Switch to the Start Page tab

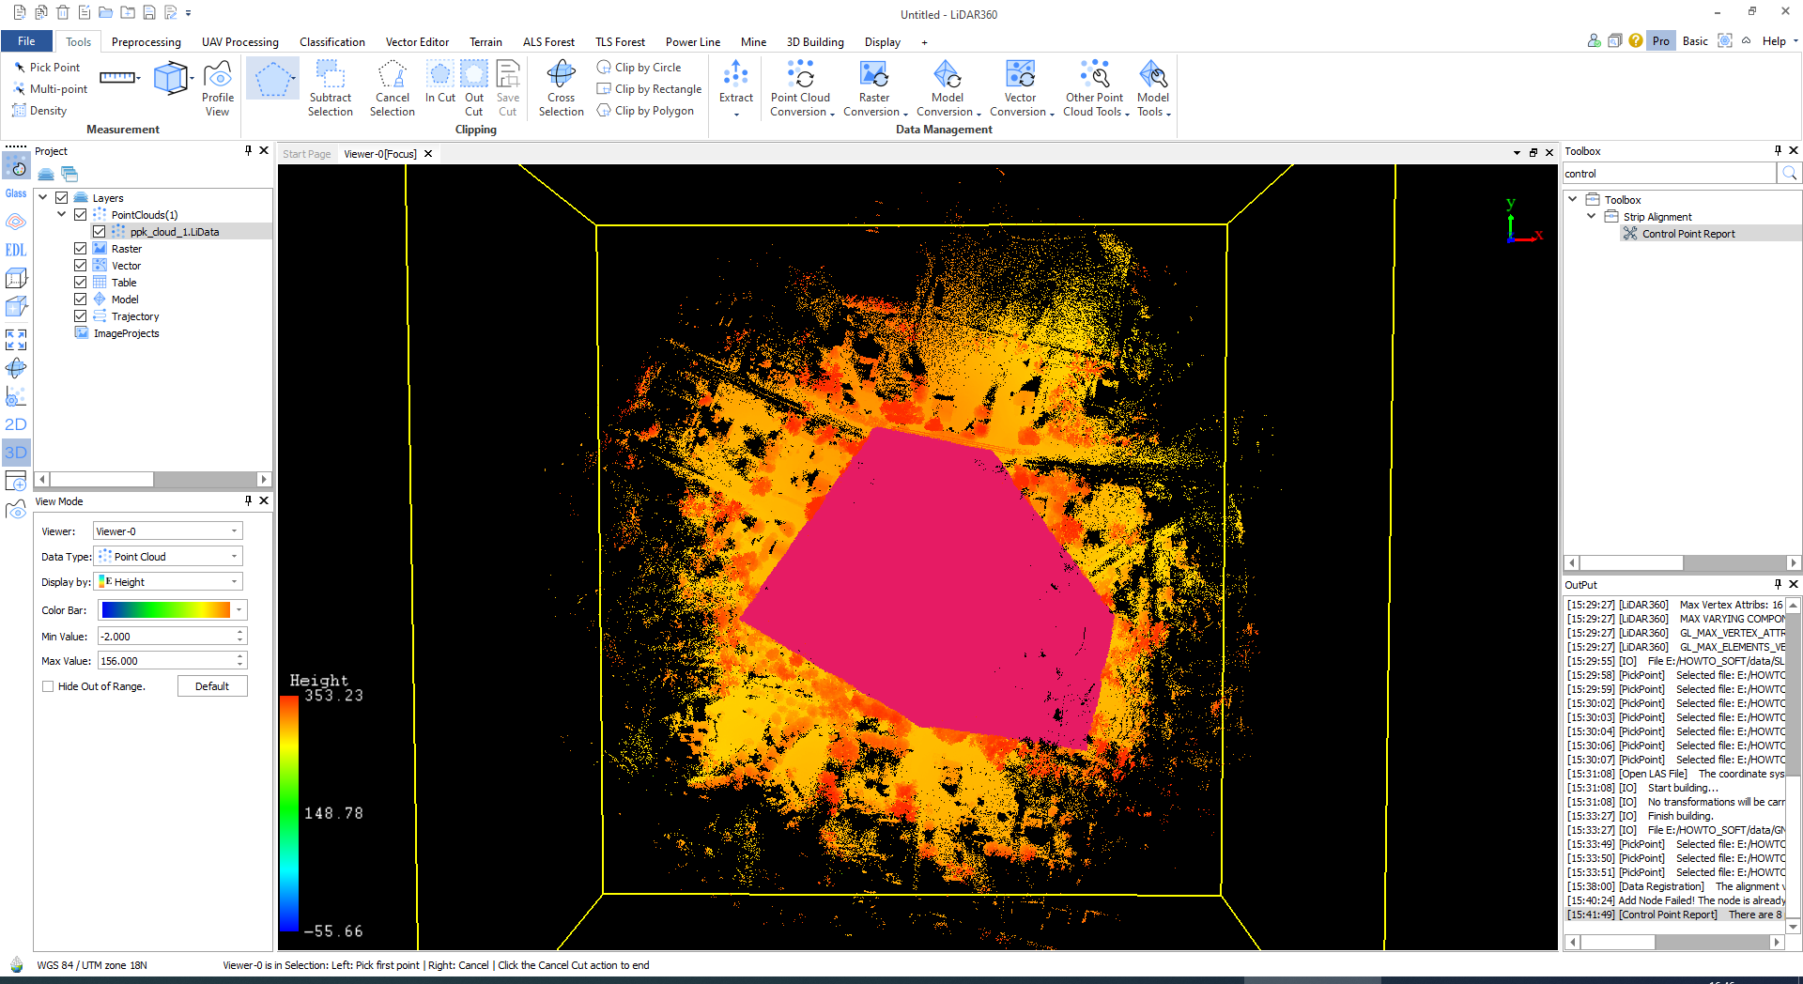point(306,154)
